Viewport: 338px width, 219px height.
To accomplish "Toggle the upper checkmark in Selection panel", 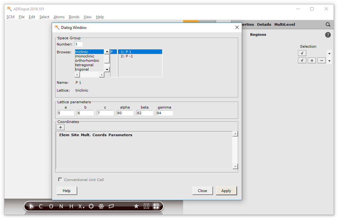I will click(x=302, y=53).
